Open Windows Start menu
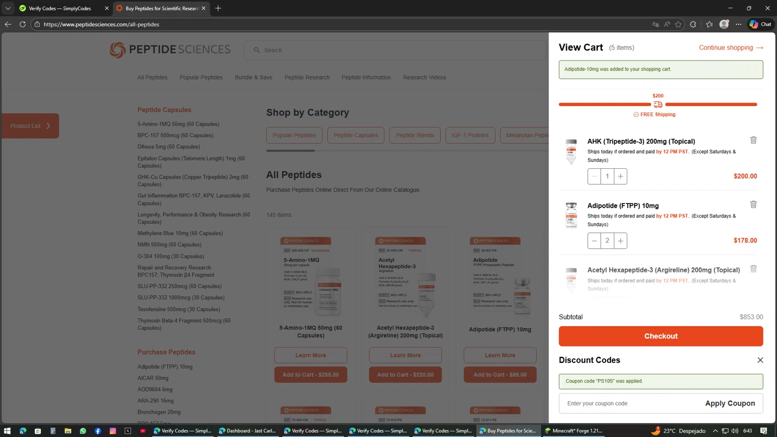The image size is (777, 437). pos(7,431)
